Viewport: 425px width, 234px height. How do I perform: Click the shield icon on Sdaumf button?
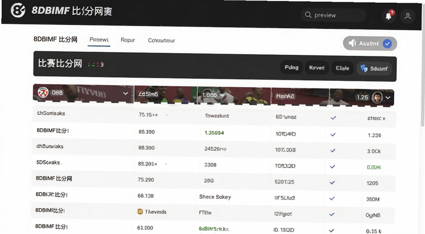pyautogui.click(x=364, y=68)
